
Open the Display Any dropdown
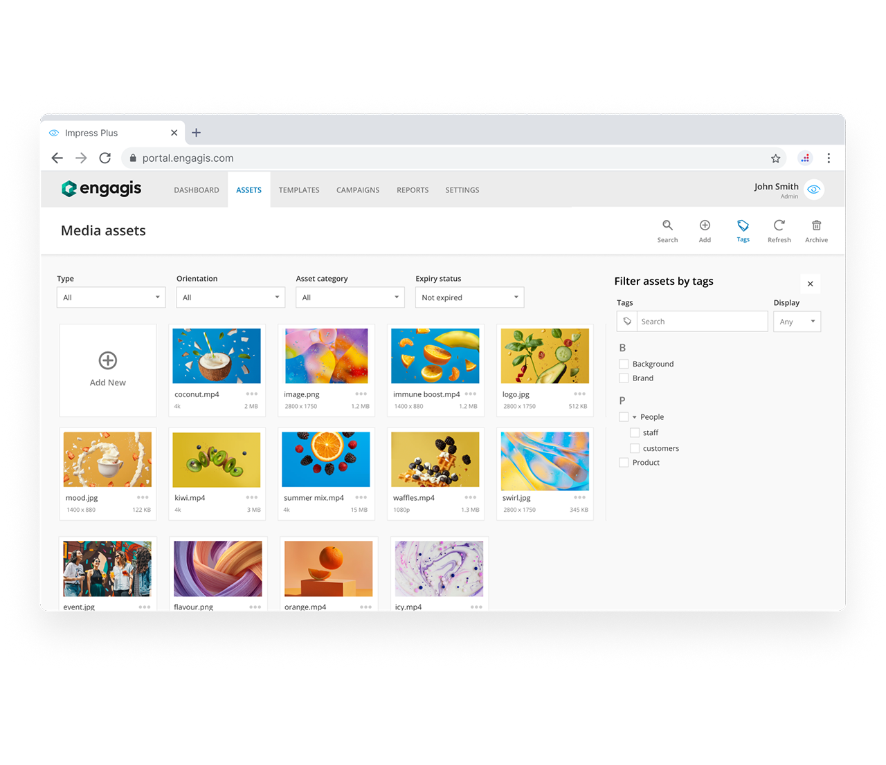pos(797,322)
